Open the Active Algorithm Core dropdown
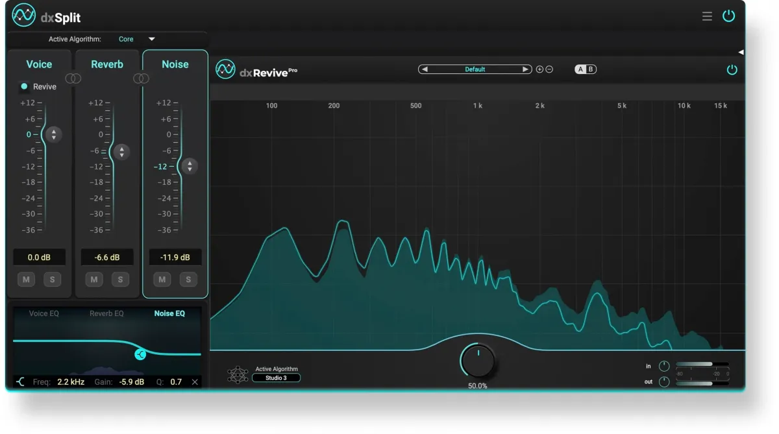This screenshot has width=779, height=434. click(x=151, y=39)
